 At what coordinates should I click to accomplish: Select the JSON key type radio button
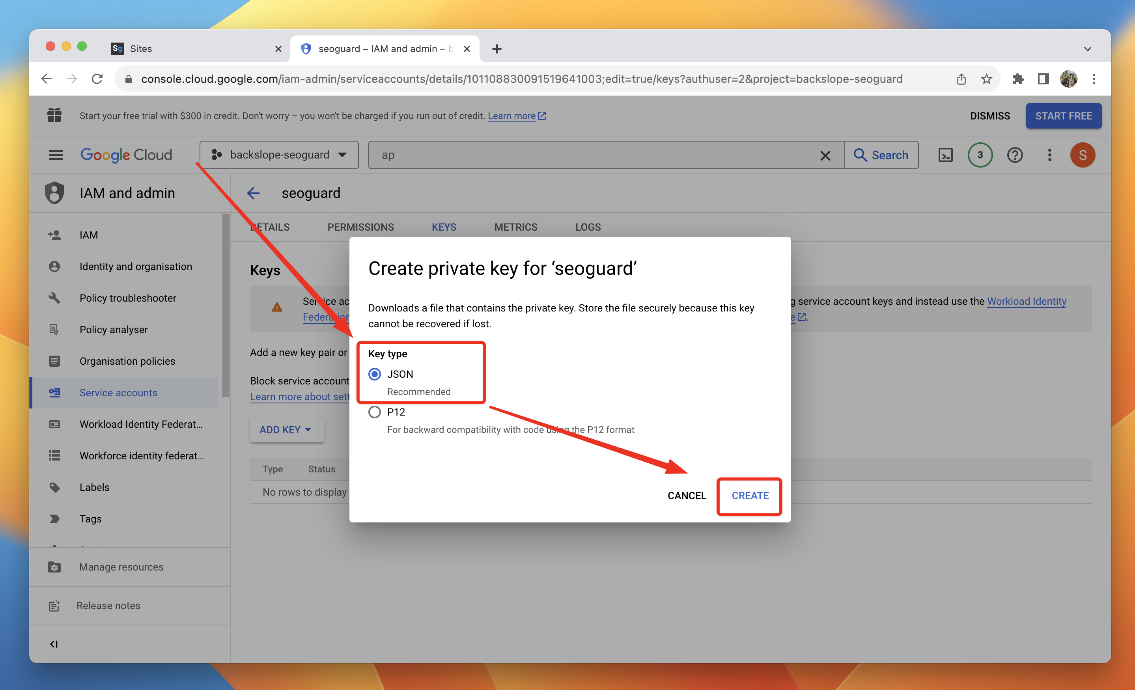(375, 374)
